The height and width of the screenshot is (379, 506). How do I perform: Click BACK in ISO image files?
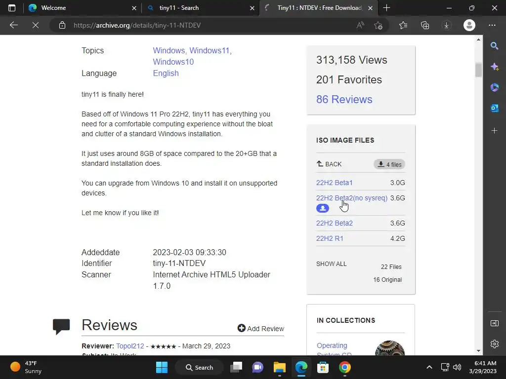(329, 164)
